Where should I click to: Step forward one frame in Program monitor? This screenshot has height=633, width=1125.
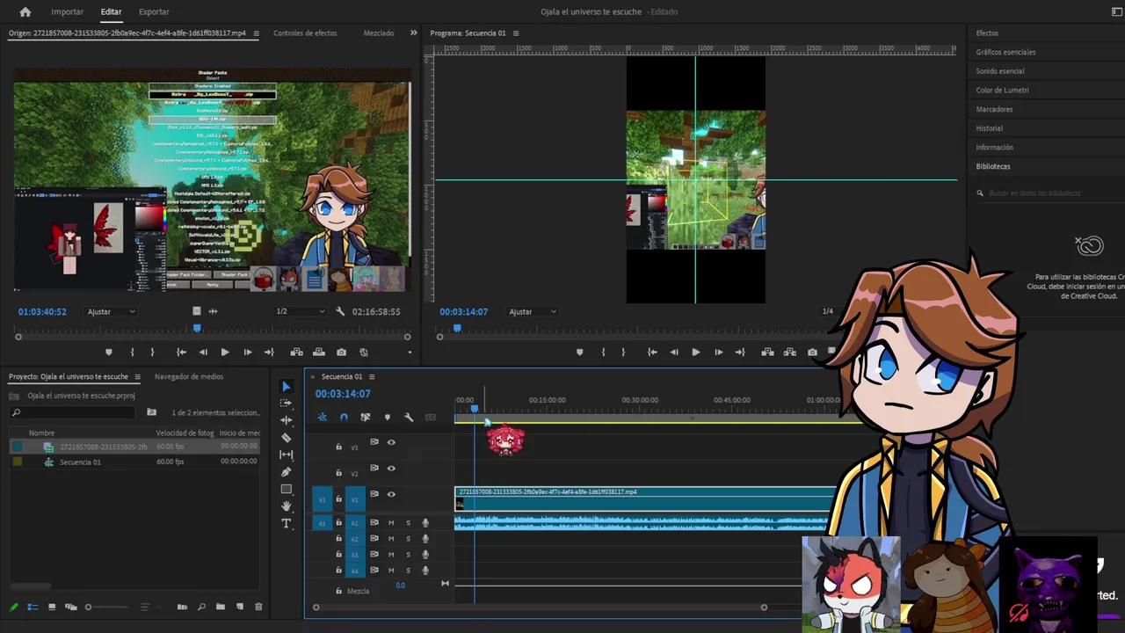(718, 353)
